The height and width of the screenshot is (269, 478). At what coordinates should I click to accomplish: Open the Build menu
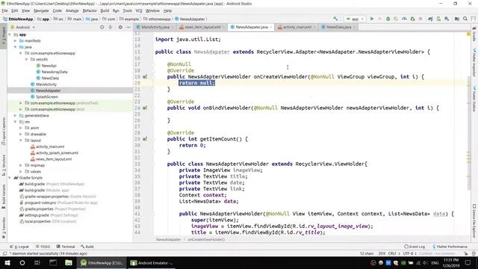pos(105,10)
